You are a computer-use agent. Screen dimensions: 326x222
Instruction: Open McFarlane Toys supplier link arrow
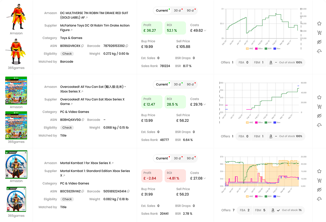(71, 30)
